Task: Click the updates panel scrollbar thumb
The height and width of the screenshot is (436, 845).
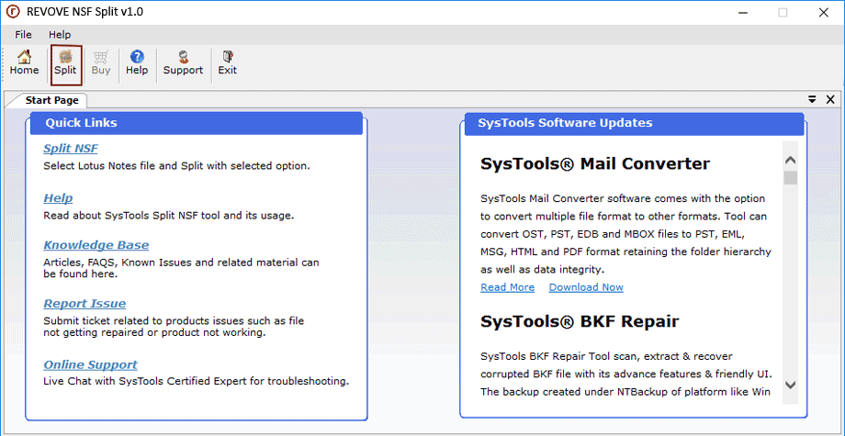Action: point(791,178)
